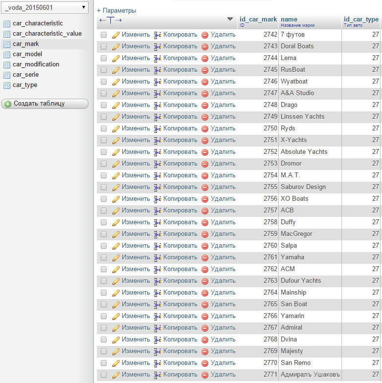
Task: Click pencil edit icon in Yamaha row
Action: (116, 258)
